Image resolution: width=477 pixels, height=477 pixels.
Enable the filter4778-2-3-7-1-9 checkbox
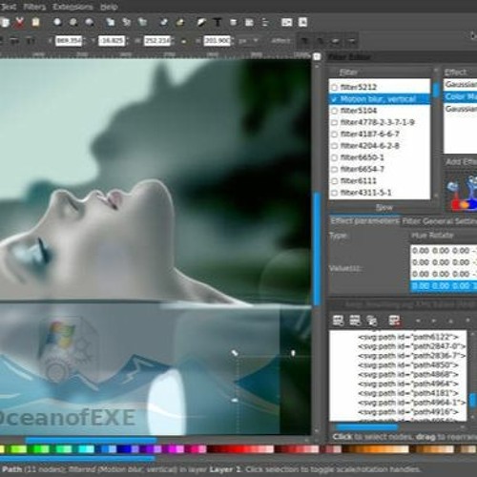[334, 122]
